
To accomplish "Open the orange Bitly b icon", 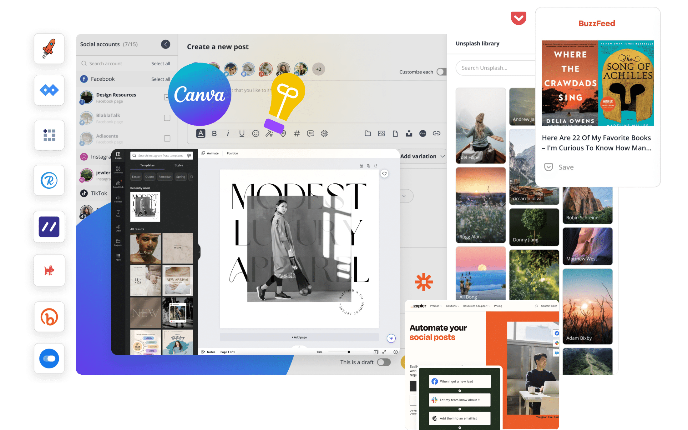I will 49,317.
